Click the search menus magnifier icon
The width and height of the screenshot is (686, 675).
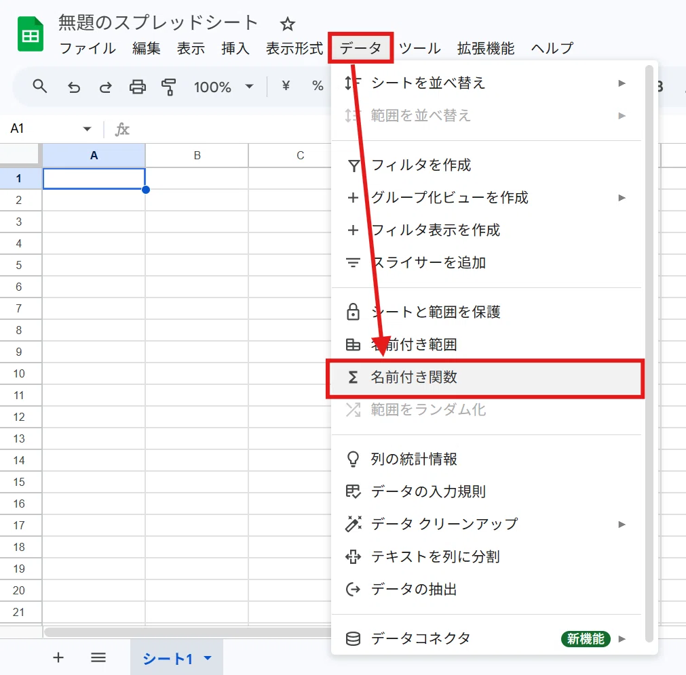coord(40,87)
